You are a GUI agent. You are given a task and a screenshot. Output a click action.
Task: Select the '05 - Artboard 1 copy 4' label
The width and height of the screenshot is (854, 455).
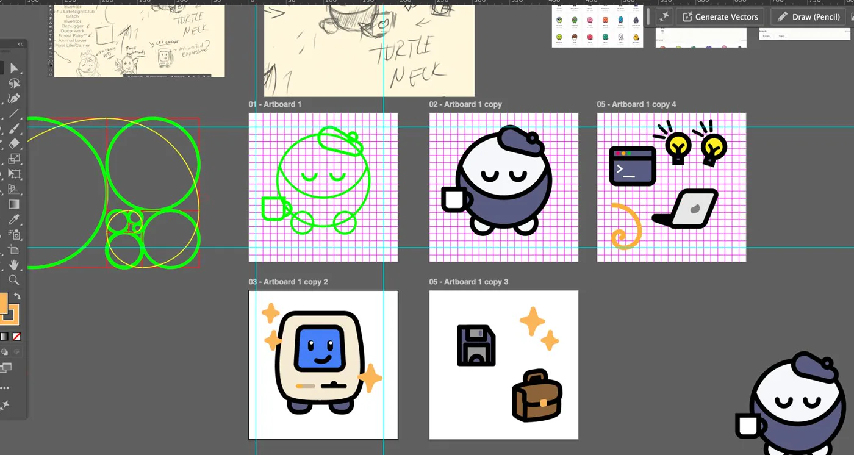click(x=637, y=104)
